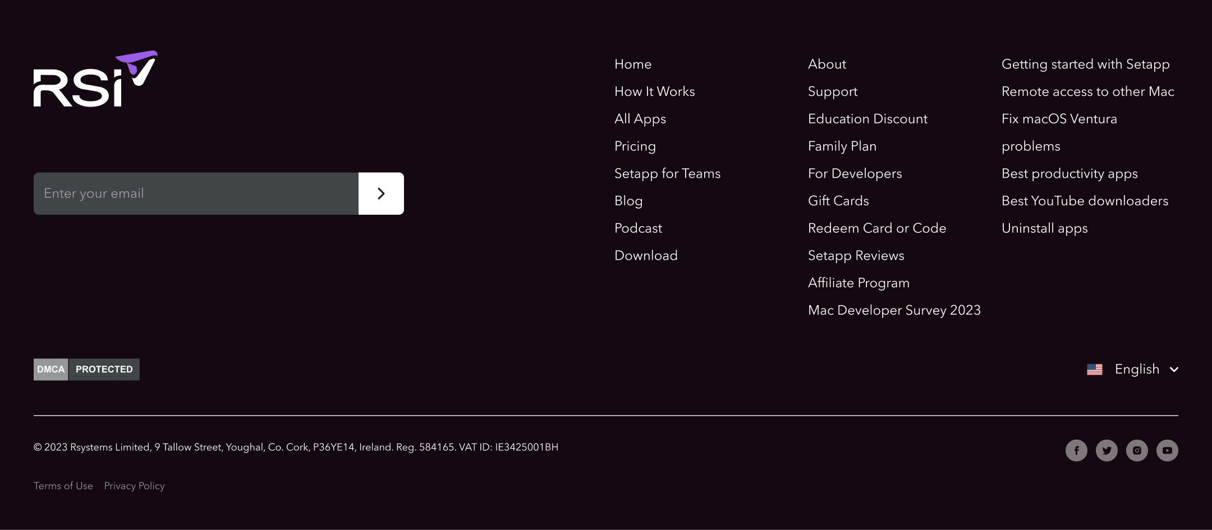Open the Instagram social icon
Image resolution: width=1212 pixels, height=530 pixels.
[x=1137, y=450]
